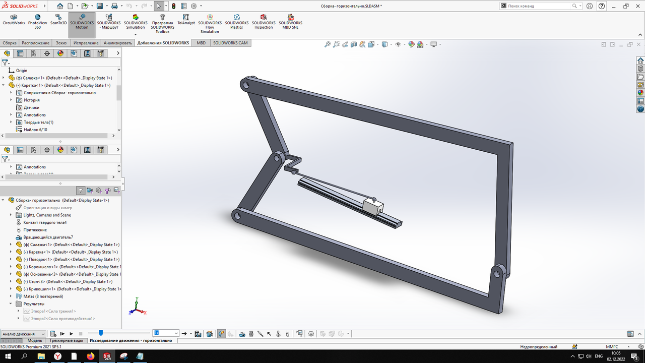Screen dimensions: 645x363
Task: Open Трехмерные виды bottom tab
Action: pyautogui.click(x=67, y=340)
